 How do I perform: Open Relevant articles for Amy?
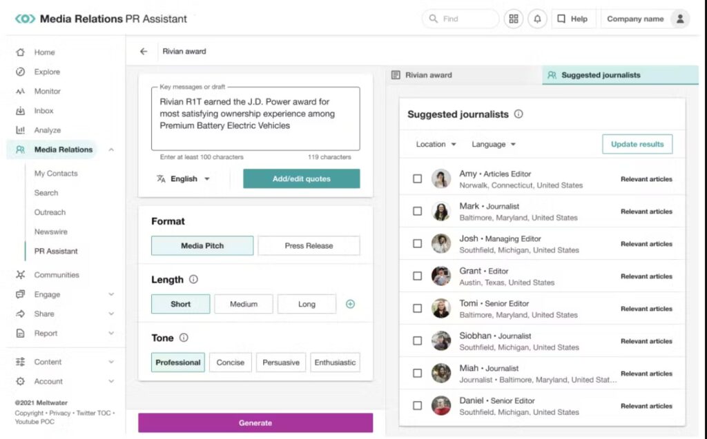[x=646, y=178]
